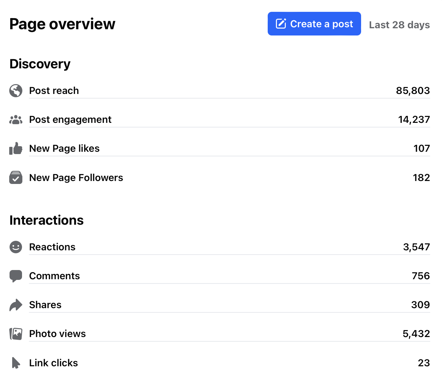Click the picture icon for Photo views

(16, 334)
